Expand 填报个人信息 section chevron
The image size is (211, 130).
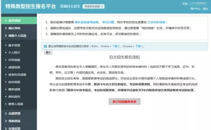[x=6, y=36]
